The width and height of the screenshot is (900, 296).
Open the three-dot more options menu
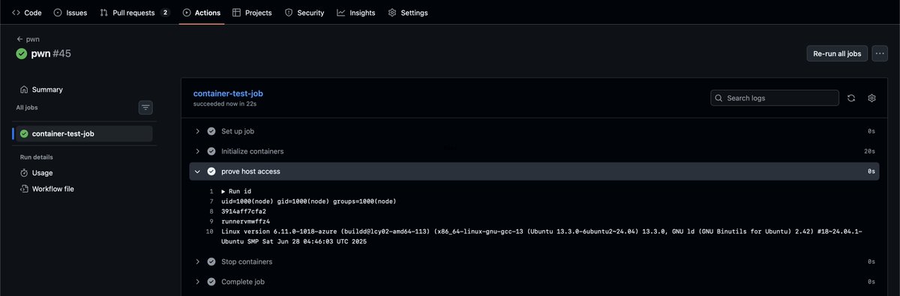(880, 53)
